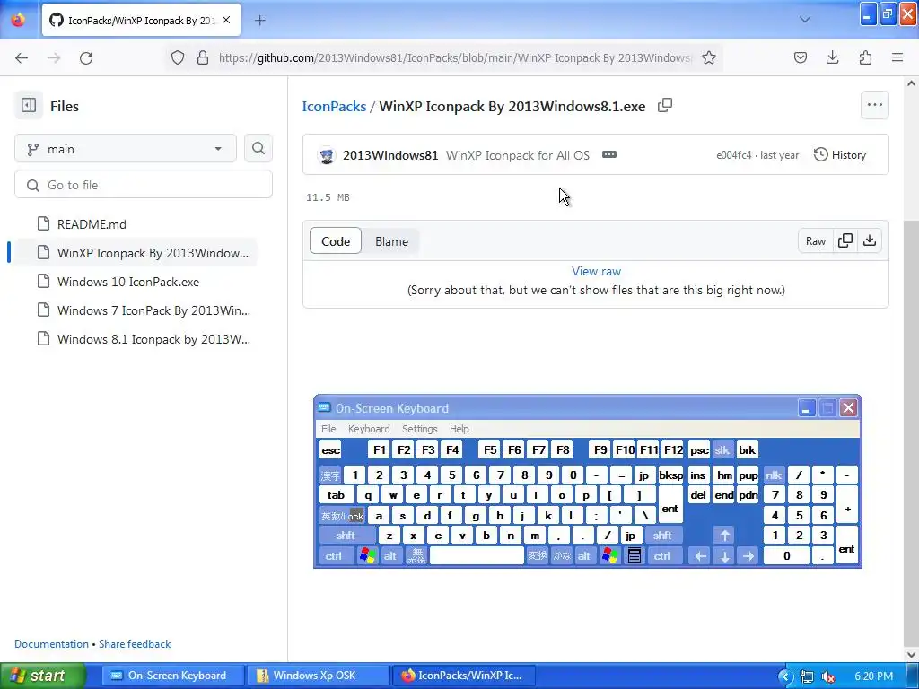
Task: Click left Windows logo key
Action: coord(367,555)
